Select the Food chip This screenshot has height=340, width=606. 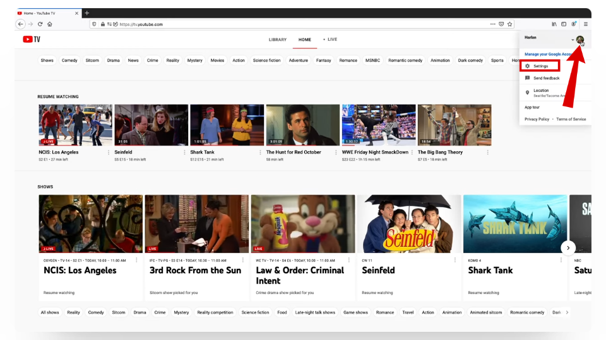(282, 312)
